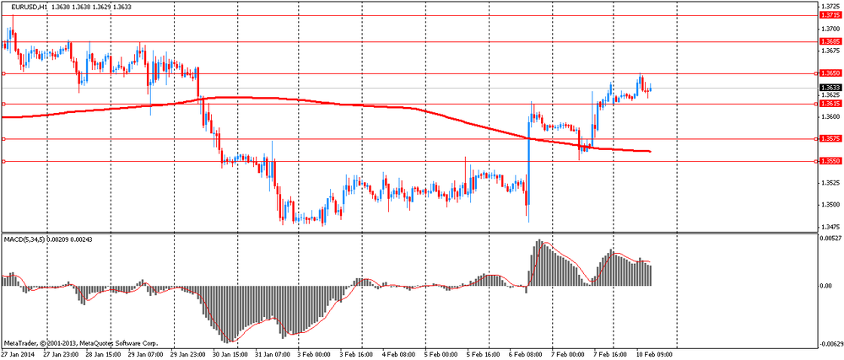This screenshot has width=844, height=360.
Task: Select the left anchor square of the 1.3650 line
Action: pos(3,73)
